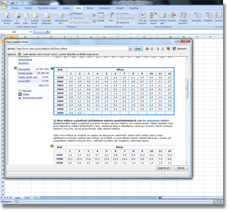The image size is (230, 212).
Task: Open the Návody link
Action: pyautogui.click(x=27, y=91)
